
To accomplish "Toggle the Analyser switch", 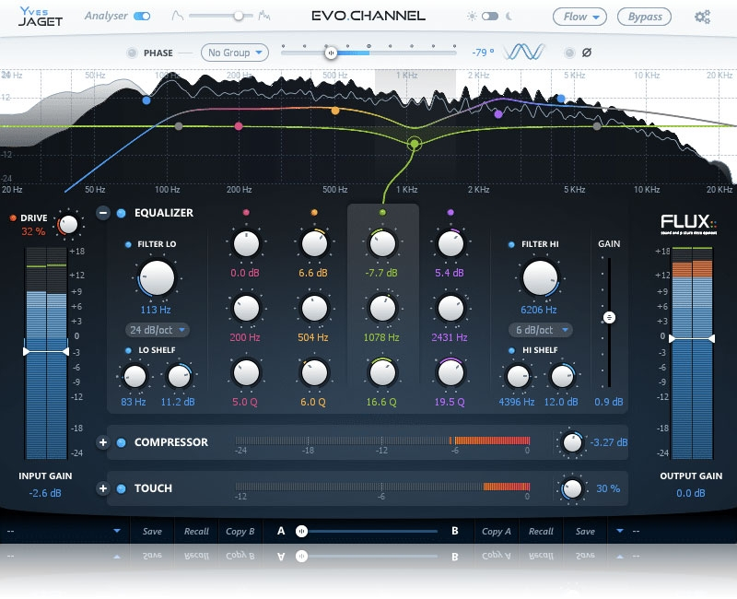I will 142,16.
